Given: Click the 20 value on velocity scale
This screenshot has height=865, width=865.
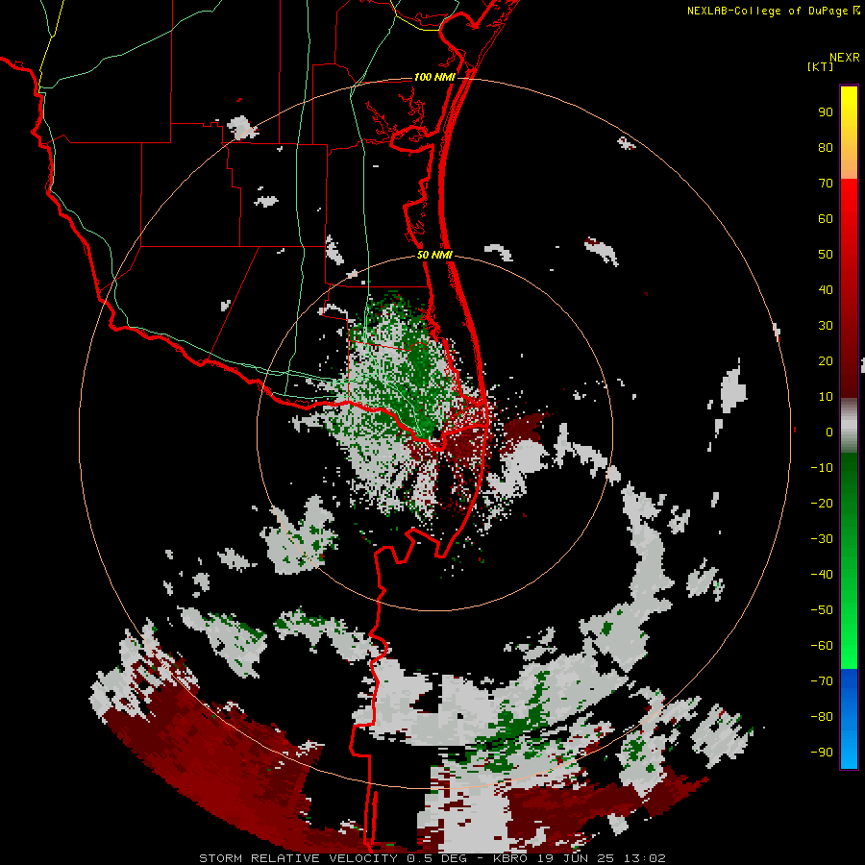Looking at the screenshot, I should [x=826, y=361].
